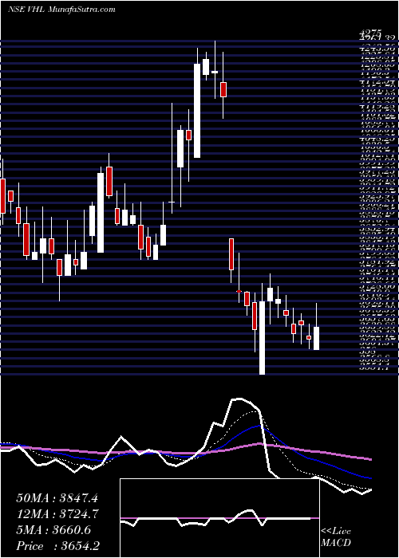Click the '12MA : 3724.7' readout

click(57, 514)
